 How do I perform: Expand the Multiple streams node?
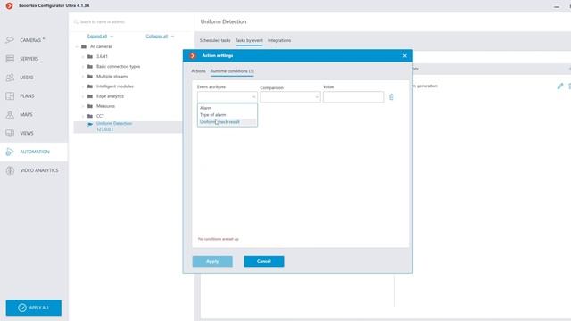tap(83, 76)
